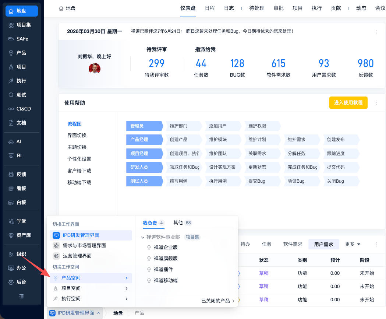Select the 运营管理界面 option
This screenshot has width=386, height=319.
tap(91, 256)
